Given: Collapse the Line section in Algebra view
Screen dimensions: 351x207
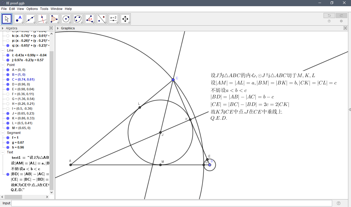Looking at the screenshot, I should point(2,50).
